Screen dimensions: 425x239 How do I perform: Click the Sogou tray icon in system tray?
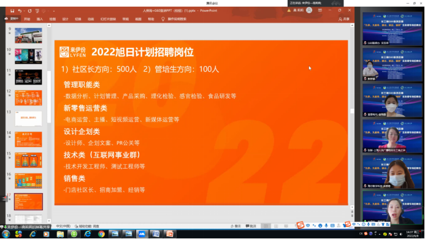366,234
